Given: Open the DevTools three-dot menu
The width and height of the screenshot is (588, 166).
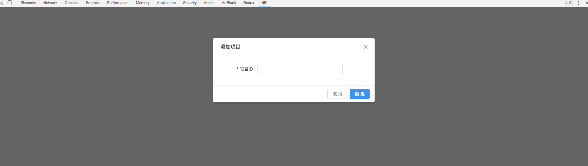Looking at the screenshot, I should [578, 3].
